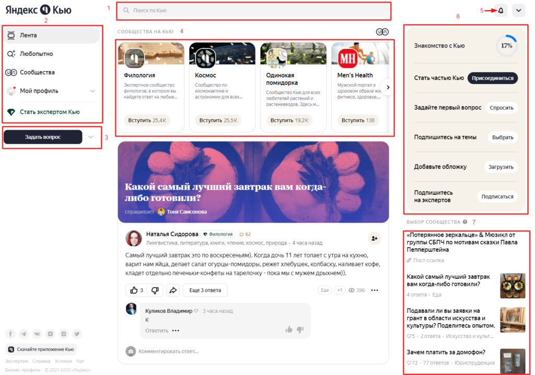Click the Подписаться experts button

[x=497, y=196]
